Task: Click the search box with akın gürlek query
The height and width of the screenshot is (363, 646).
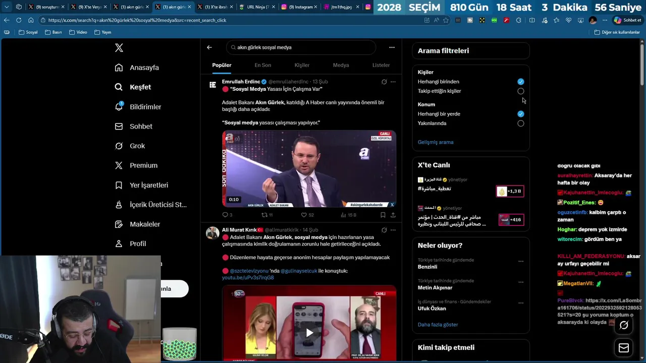Action: pyautogui.click(x=301, y=47)
